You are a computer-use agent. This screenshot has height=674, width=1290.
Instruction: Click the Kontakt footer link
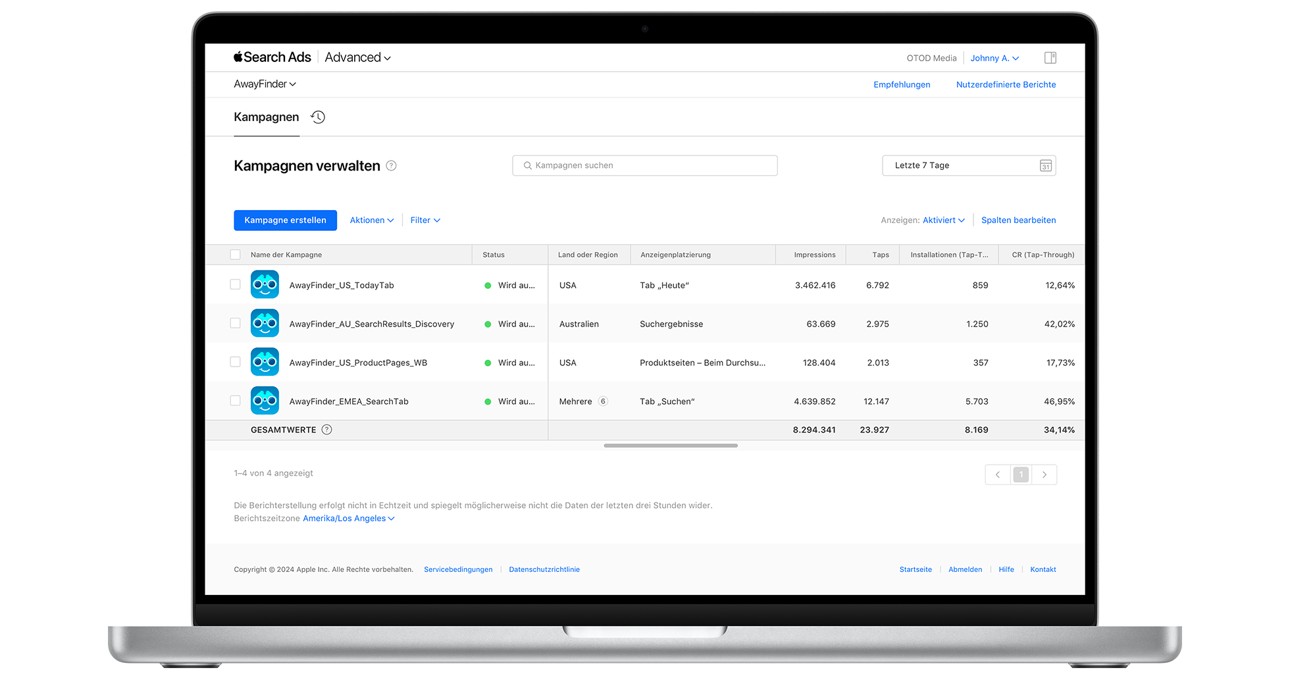(x=1043, y=570)
